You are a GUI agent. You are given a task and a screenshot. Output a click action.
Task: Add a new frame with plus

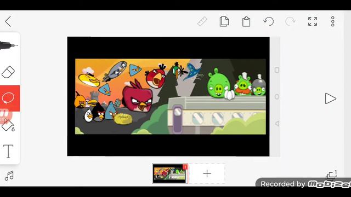coord(207,173)
